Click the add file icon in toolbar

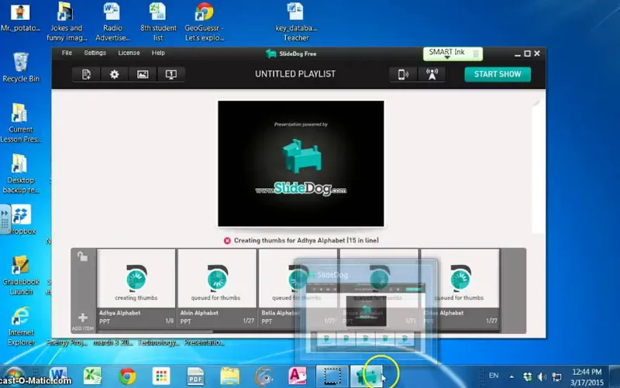[x=86, y=74]
